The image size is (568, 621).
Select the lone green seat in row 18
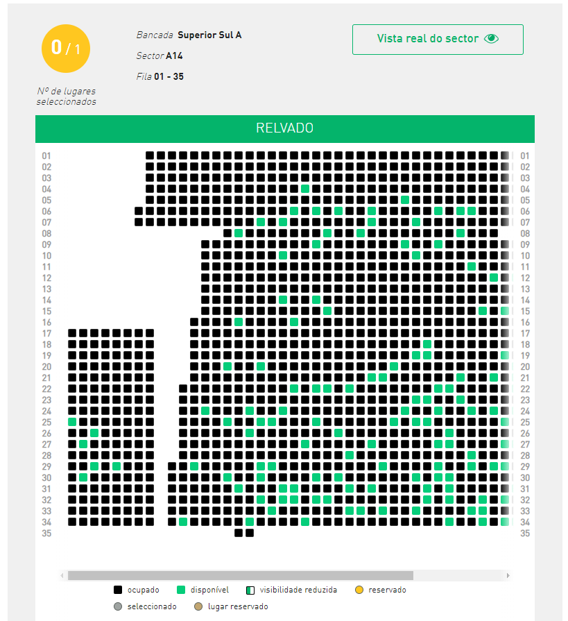pos(427,344)
